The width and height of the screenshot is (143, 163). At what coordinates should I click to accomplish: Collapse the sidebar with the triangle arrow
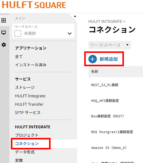pyautogui.click(x=75, y=16)
